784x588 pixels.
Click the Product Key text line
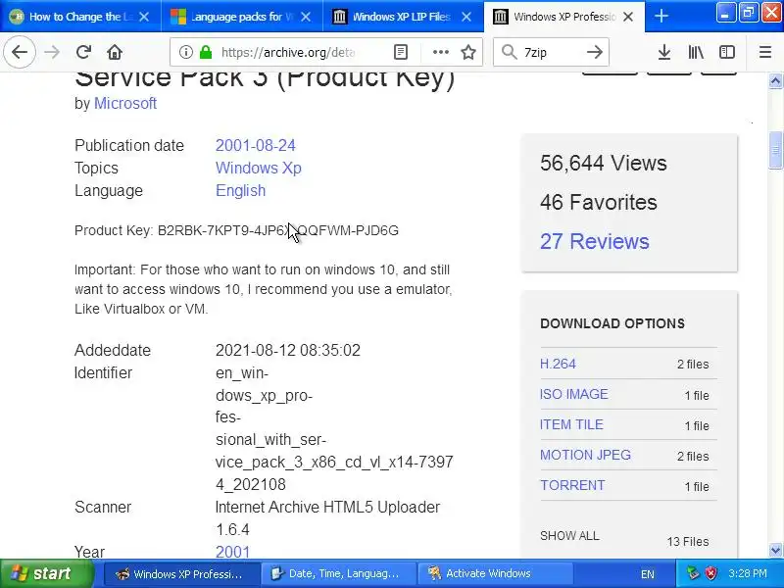click(236, 230)
